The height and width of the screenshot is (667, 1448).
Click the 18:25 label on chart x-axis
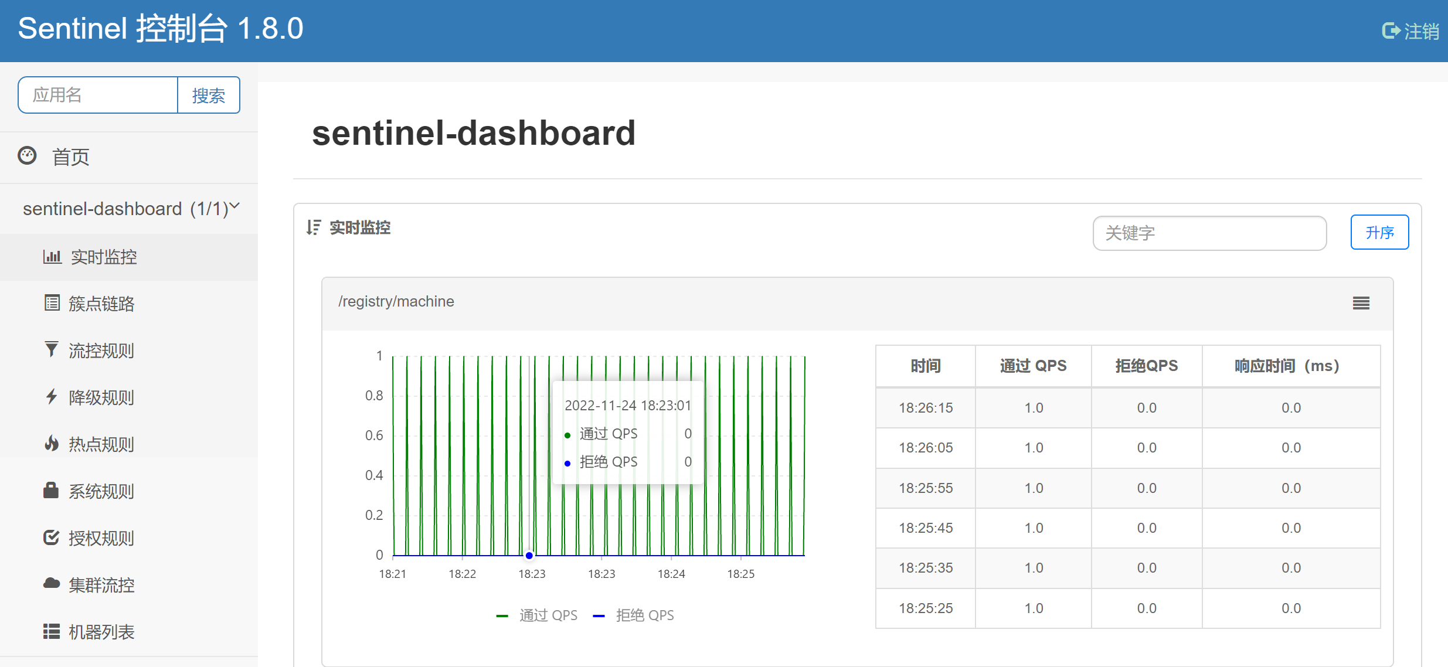(x=741, y=574)
